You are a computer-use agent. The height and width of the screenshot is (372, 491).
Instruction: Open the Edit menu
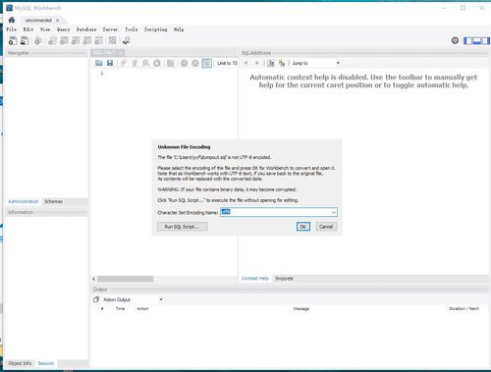pos(28,29)
